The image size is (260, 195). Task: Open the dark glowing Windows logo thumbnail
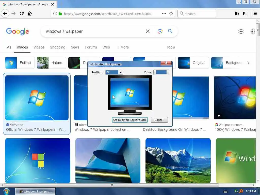(235, 97)
